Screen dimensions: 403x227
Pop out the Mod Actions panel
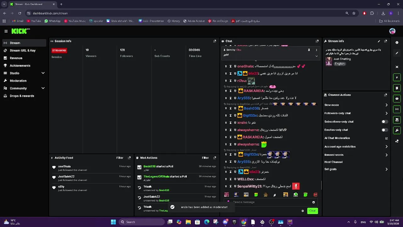click(x=215, y=158)
